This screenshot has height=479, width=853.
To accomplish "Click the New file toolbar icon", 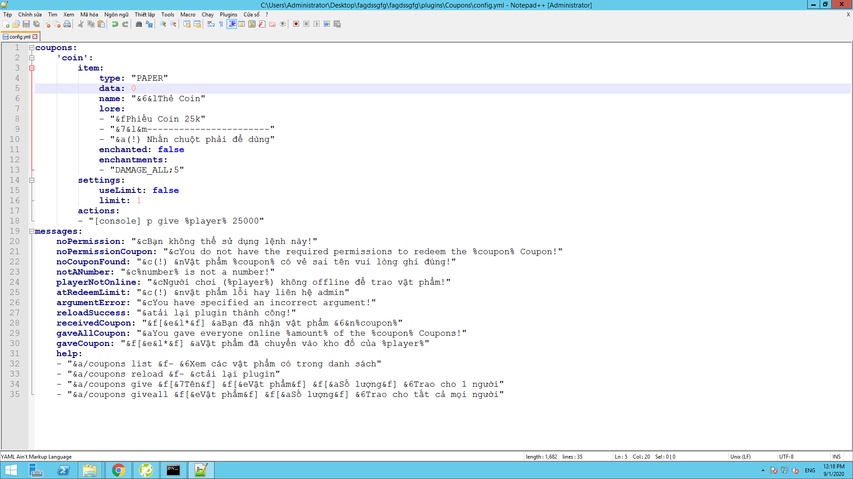I will click(x=6, y=24).
